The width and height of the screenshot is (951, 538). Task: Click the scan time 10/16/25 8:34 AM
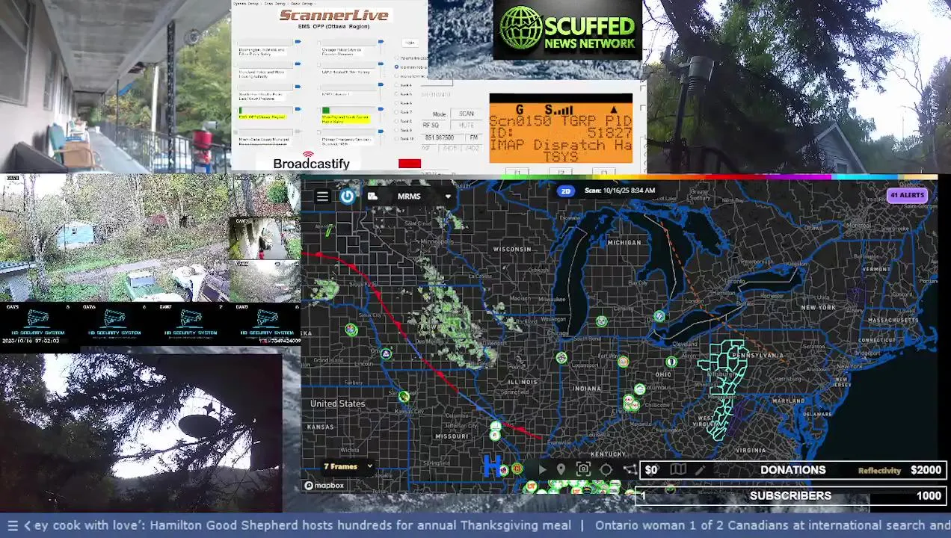[620, 191]
